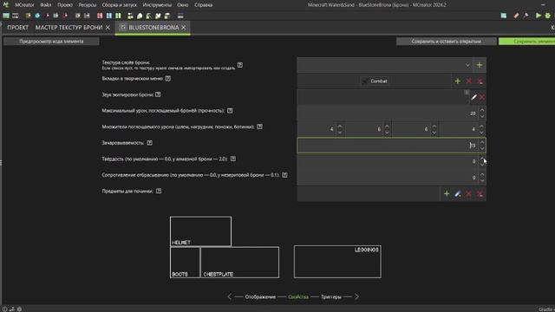The image size is (555, 312).
Task: Click the next page right arrow
Action: [356, 296]
